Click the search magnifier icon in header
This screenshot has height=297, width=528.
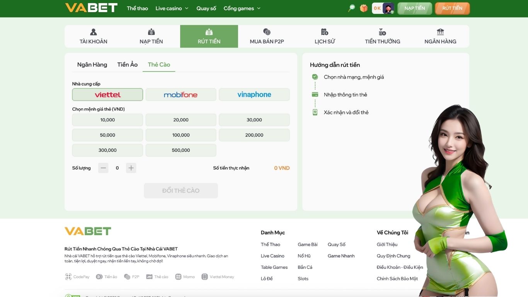click(x=351, y=8)
